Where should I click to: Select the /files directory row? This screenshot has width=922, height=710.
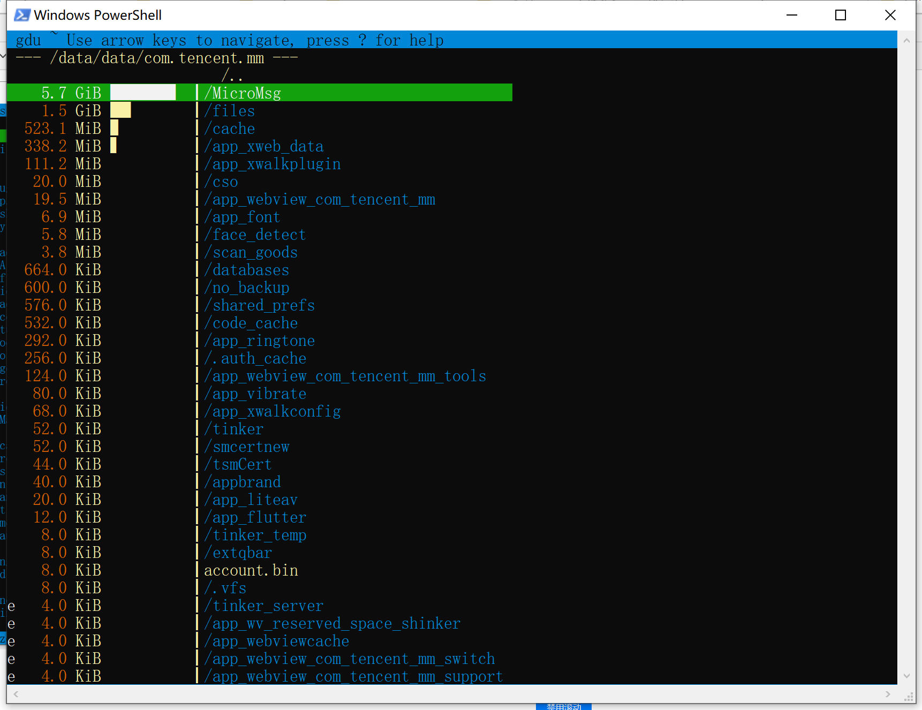pos(229,111)
